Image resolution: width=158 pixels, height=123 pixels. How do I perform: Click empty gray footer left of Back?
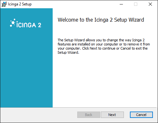coord(38,115)
